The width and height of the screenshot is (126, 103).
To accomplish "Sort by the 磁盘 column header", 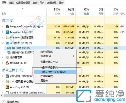I will (83, 12).
